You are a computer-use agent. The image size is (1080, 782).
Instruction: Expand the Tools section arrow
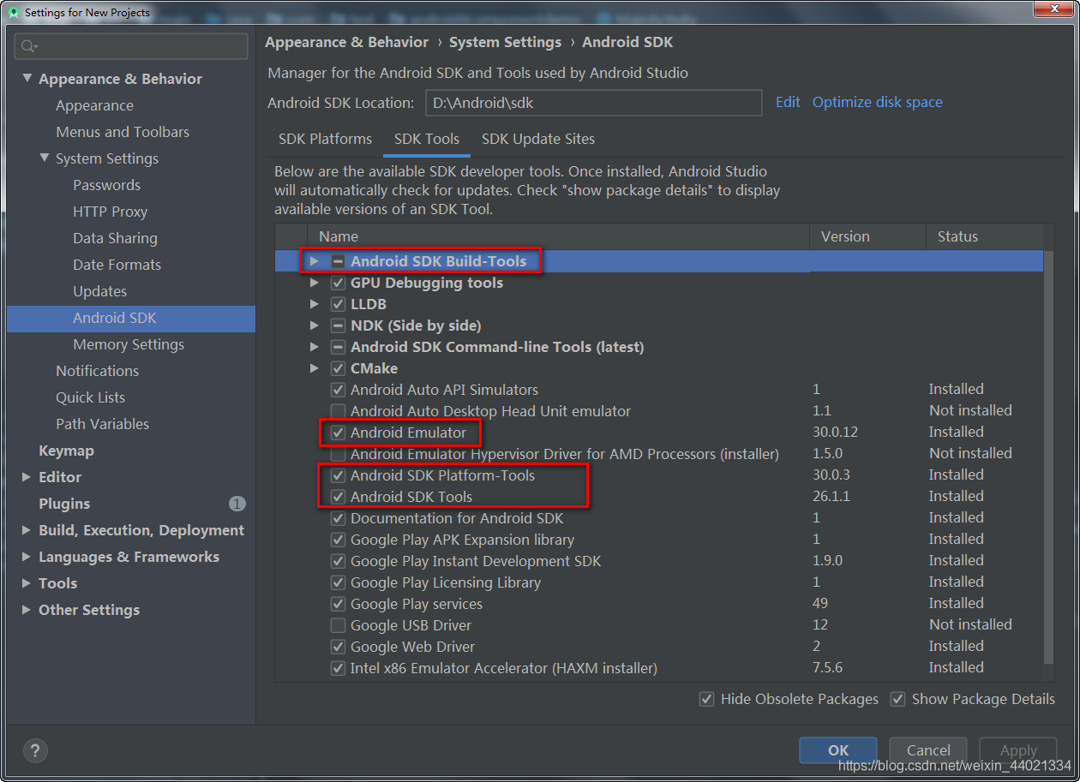27,583
